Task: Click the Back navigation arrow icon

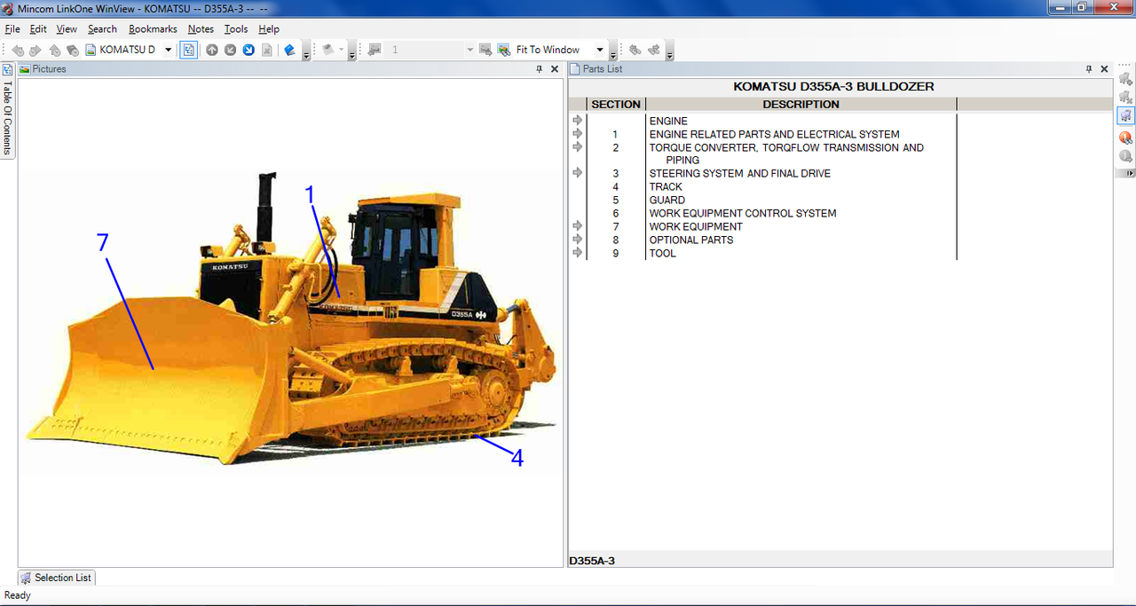Action: (x=18, y=50)
